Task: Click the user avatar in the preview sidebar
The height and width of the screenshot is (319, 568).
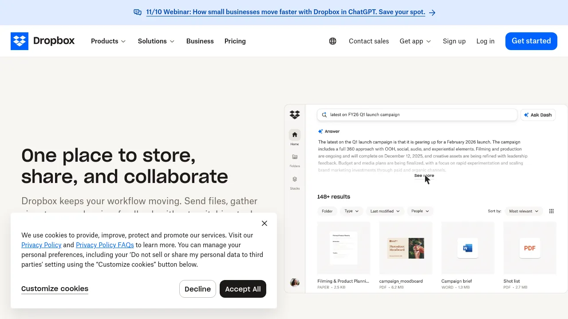Action: 295,282
